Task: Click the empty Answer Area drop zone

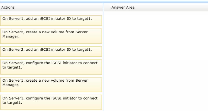Action: (x=156, y=61)
